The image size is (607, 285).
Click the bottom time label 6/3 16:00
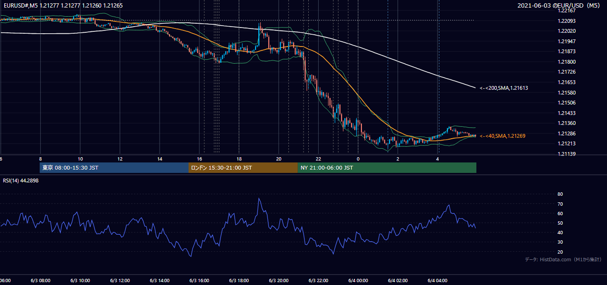click(x=199, y=280)
